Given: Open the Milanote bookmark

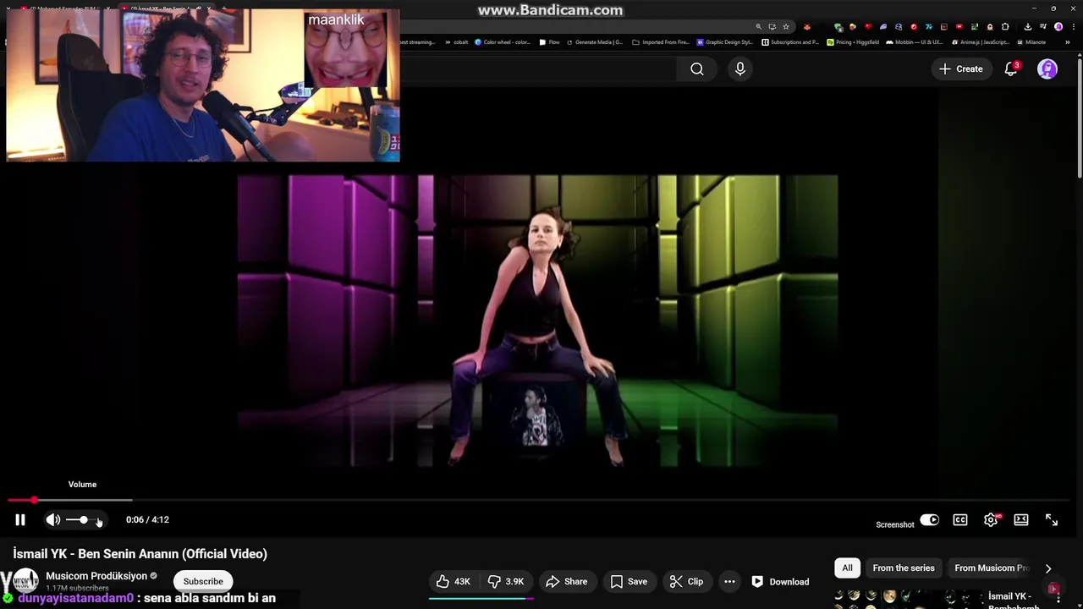Looking at the screenshot, I should coord(1031,41).
